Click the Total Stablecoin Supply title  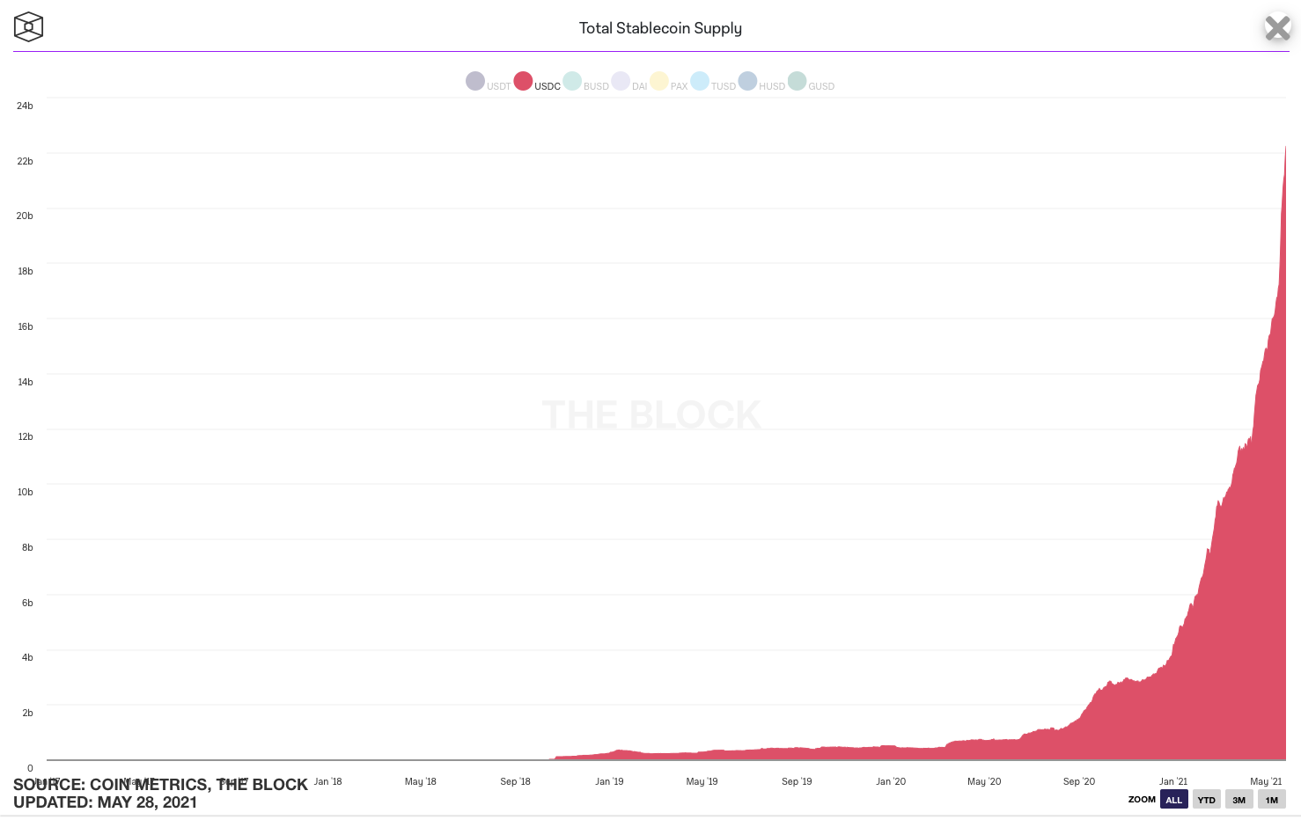[x=660, y=28]
